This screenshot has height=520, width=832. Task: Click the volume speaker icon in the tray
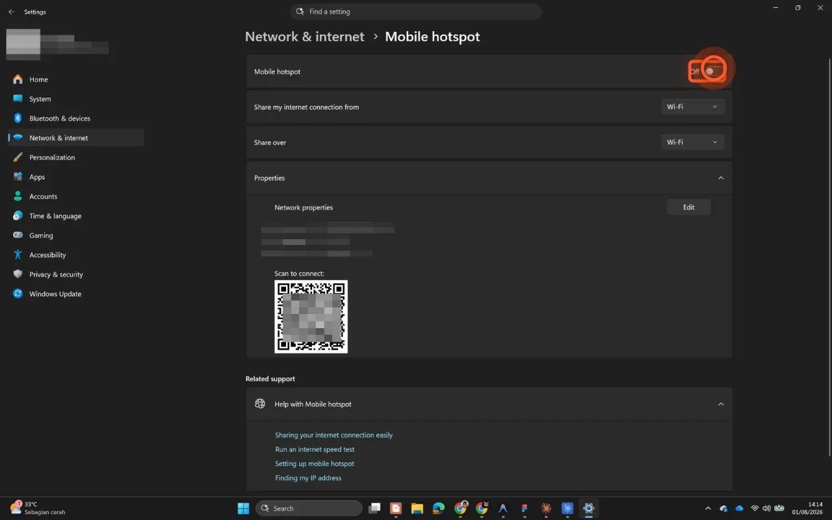pyautogui.click(x=766, y=508)
